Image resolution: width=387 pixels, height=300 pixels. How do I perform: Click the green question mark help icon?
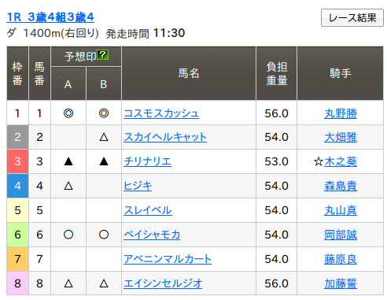pos(102,55)
